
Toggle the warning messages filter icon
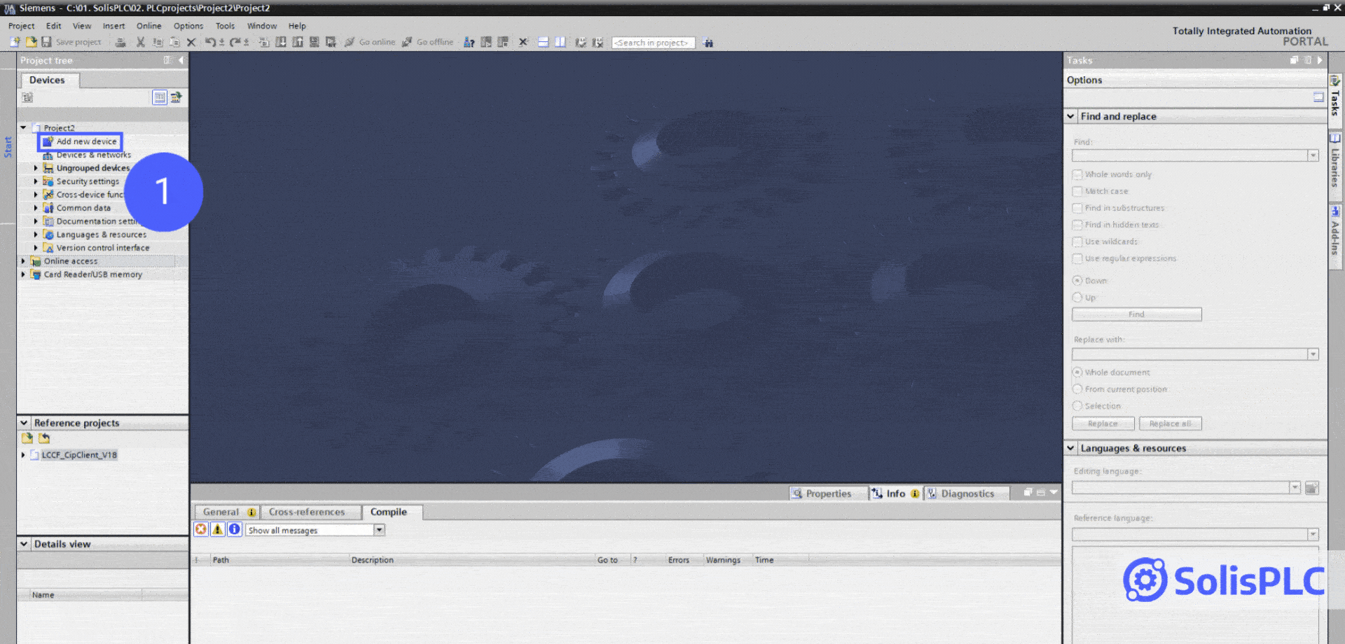[218, 530]
